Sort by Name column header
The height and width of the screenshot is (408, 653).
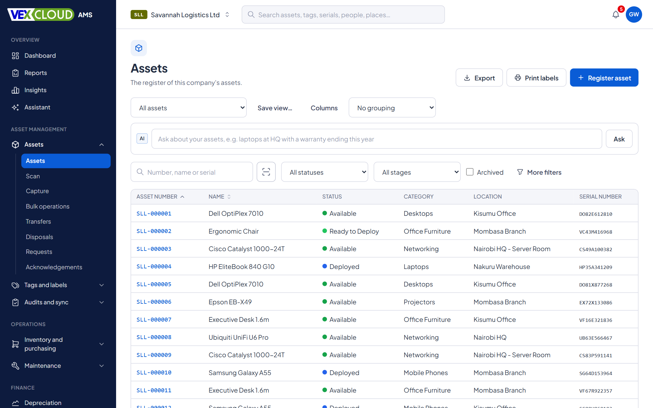(220, 196)
